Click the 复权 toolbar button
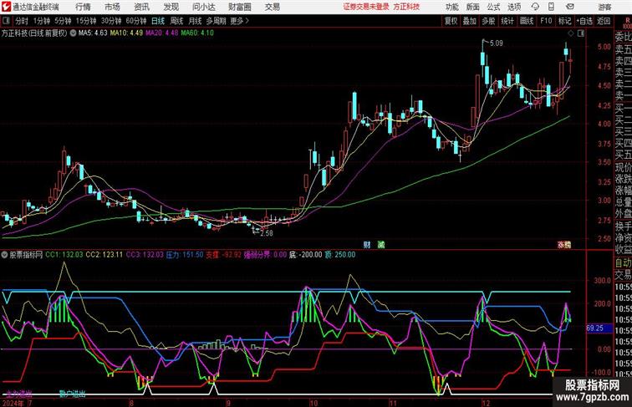Viewport: 632px width, 407px height. pos(451,21)
